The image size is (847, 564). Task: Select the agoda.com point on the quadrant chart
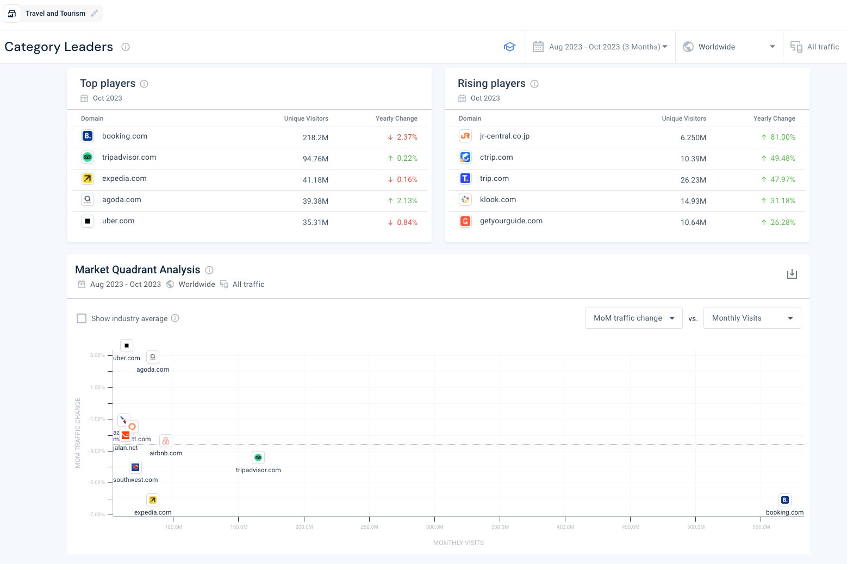pos(153,357)
